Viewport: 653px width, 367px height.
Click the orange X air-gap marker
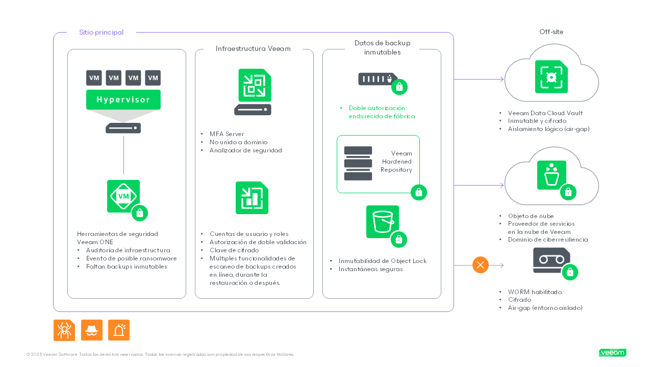pos(480,265)
